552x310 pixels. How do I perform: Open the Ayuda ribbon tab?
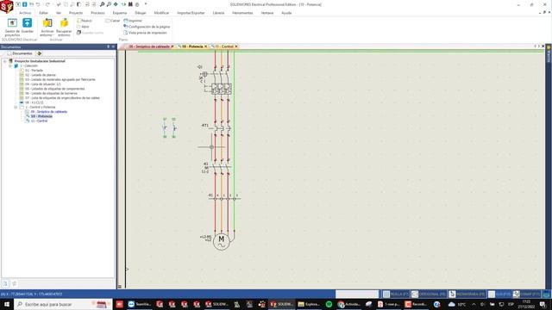pos(286,13)
